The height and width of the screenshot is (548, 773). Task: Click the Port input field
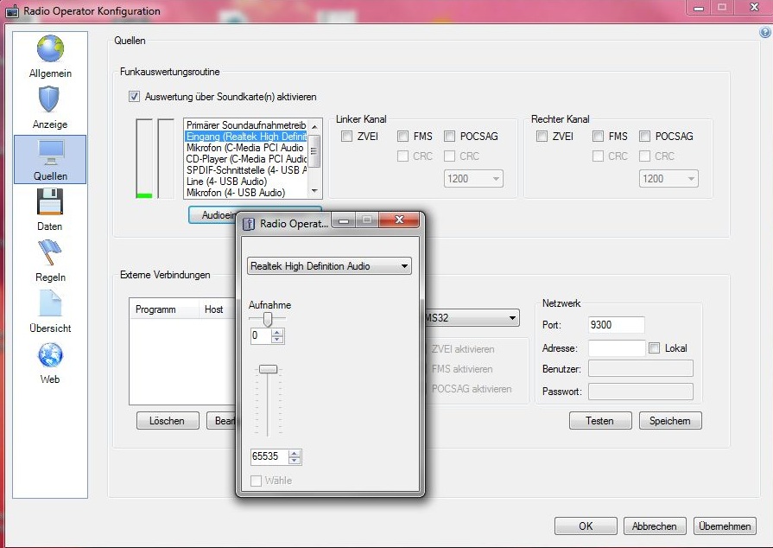point(616,325)
